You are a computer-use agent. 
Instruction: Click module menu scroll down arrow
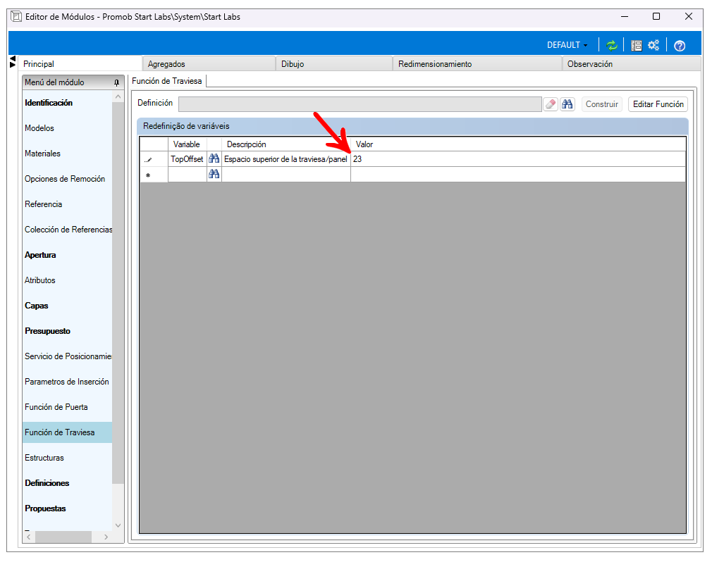118,525
